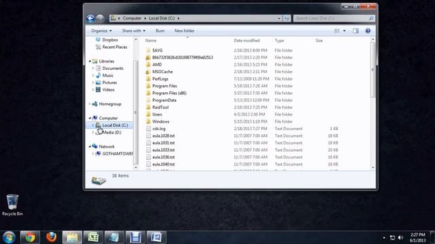
Task: Select the ProgramData folder name
Action: click(x=164, y=100)
